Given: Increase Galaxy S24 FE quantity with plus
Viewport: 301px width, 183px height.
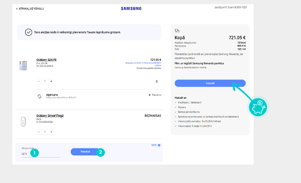Looking at the screenshot, I should click(51, 81).
